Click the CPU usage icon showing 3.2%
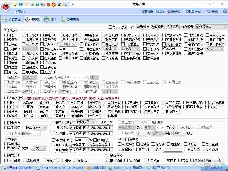Viewport: 228px width, 171px height. (x=110, y=168)
